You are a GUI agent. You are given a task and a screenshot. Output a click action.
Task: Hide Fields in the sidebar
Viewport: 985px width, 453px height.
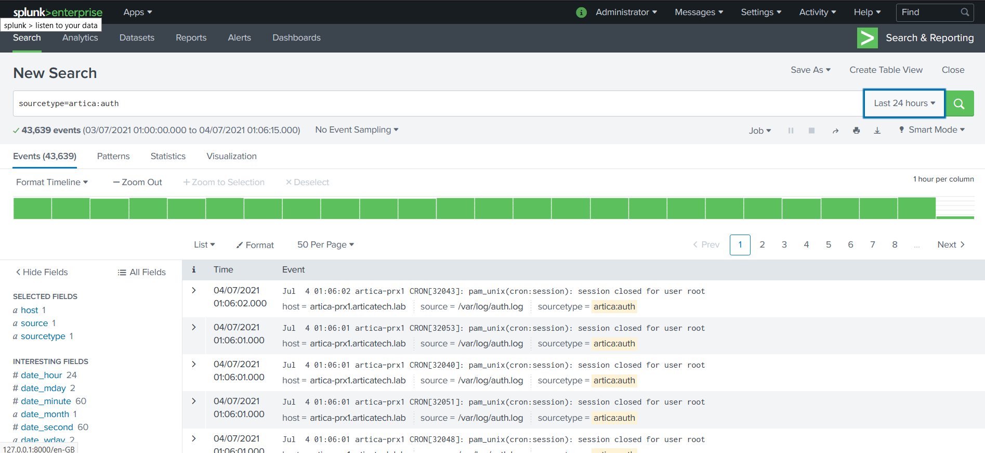point(42,272)
